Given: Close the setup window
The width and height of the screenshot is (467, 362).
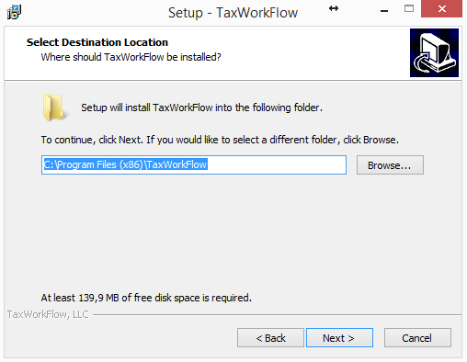Looking at the screenshot, I should [x=441, y=9].
